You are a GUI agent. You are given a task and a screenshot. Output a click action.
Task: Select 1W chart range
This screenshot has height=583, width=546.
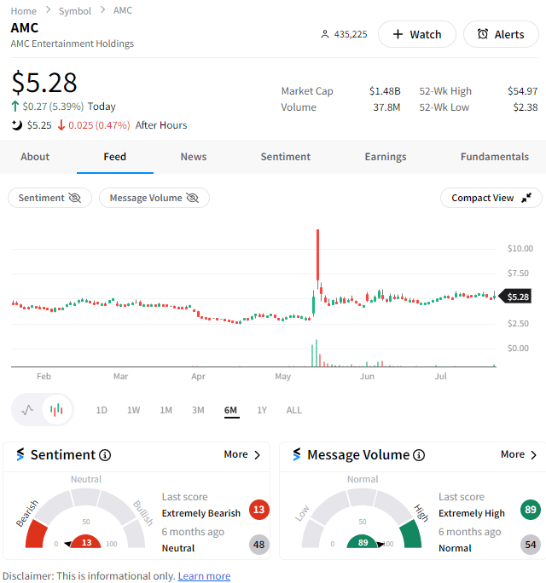[x=134, y=410]
